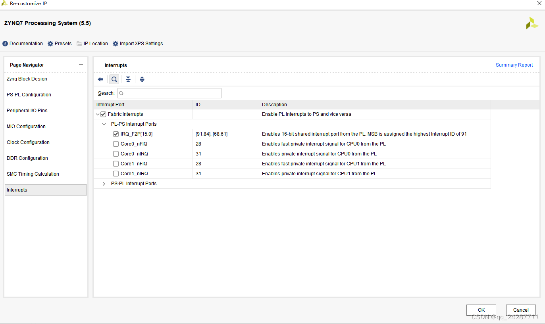The height and width of the screenshot is (324, 545).
Task: Click in the Search input field
Action: (x=169, y=93)
